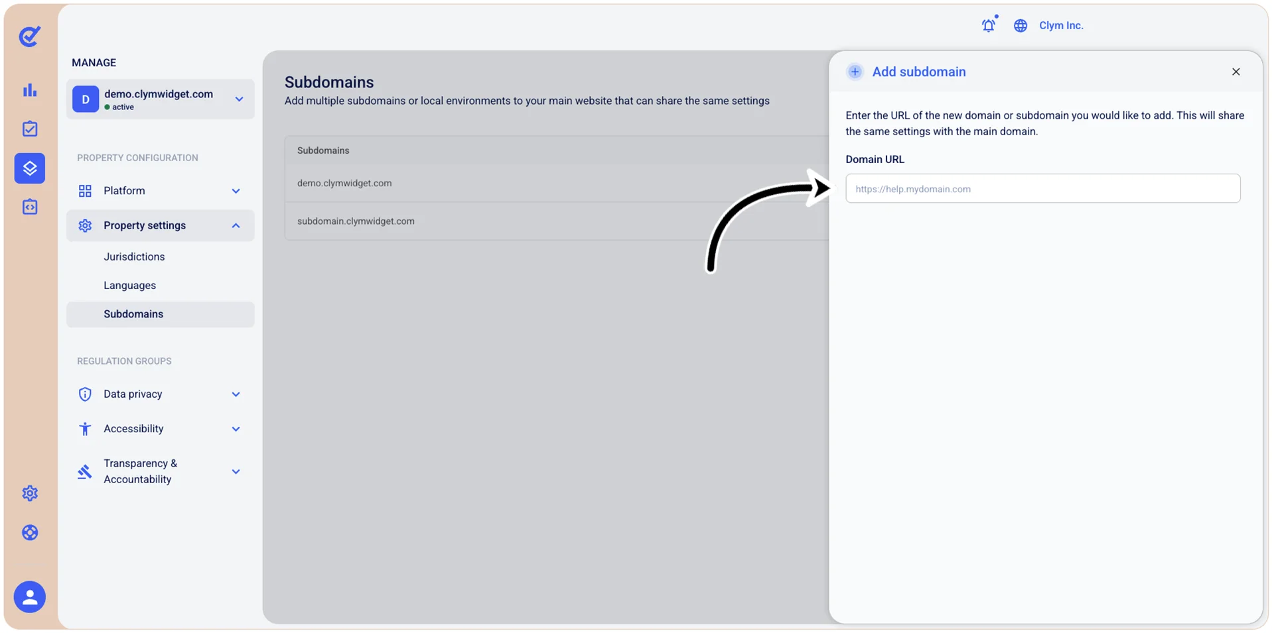Image resolution: width=1272 pixels, height=633 pixels.
Task: Click the Accessibility label
Action: point(133,429)
